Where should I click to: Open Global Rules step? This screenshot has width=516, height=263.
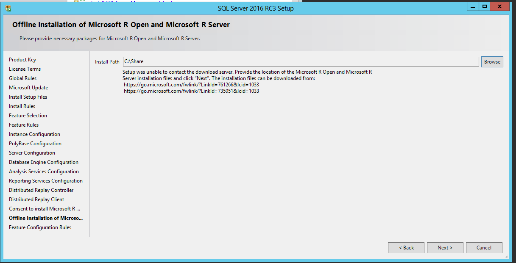pyautogui.click(x=22, y=78)
